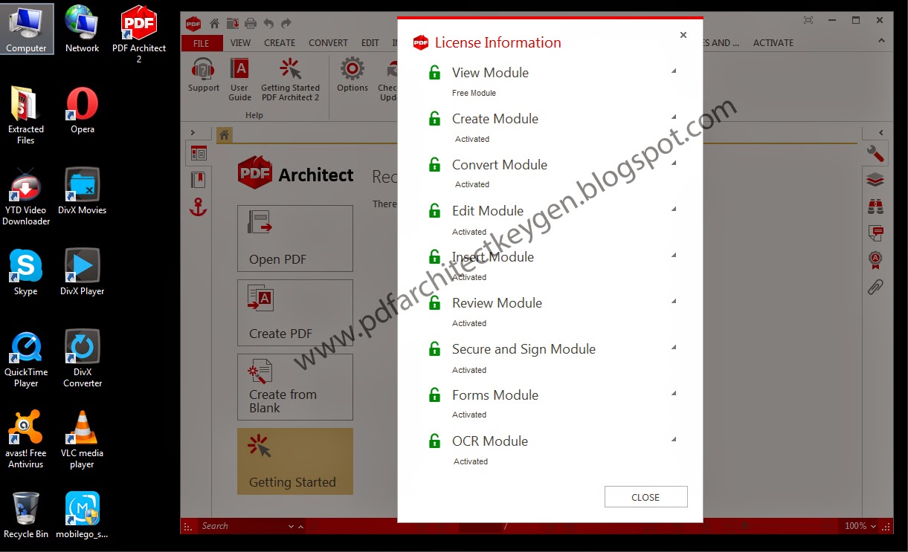Open the wrench tools panel on right sidebar
The image size is (908, 552).
[875, 154]
